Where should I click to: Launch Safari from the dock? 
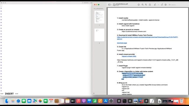(18, 101)
